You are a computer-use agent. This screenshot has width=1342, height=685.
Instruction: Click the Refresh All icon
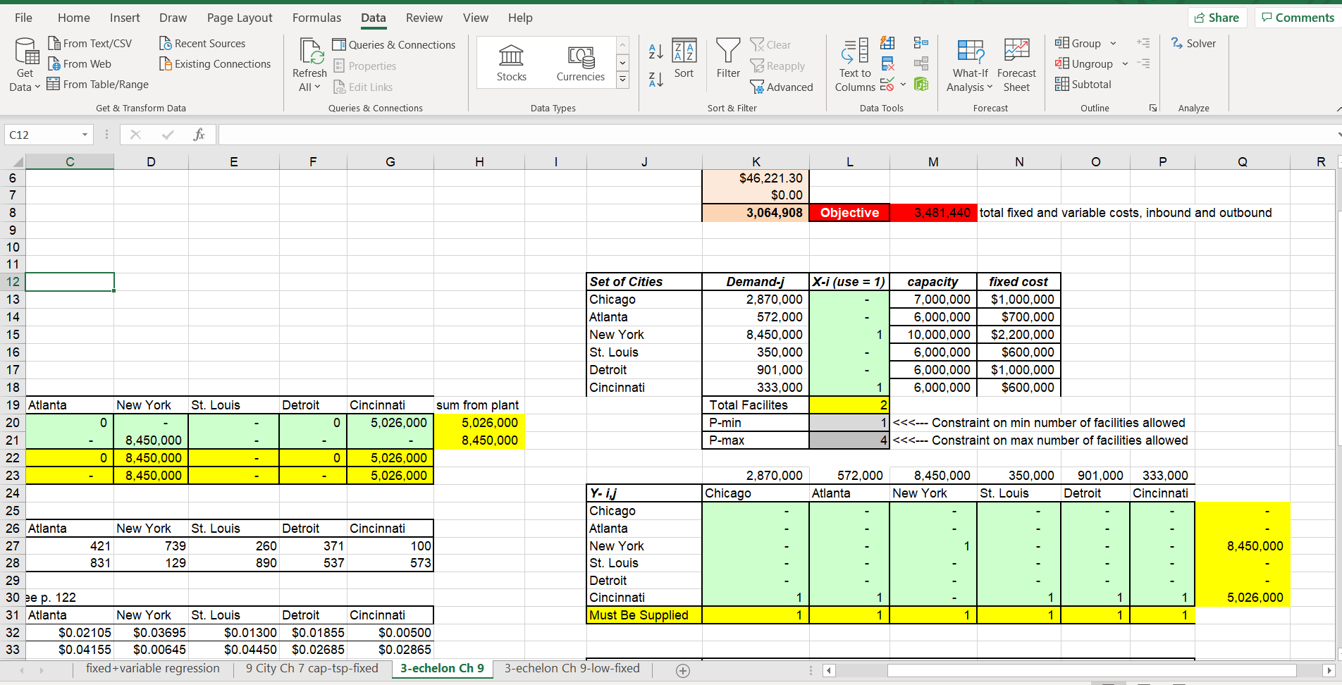coord(310,51)
